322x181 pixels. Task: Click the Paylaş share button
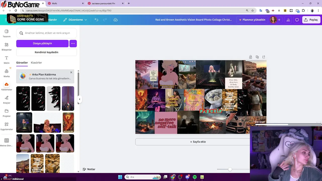click(311, 20)
